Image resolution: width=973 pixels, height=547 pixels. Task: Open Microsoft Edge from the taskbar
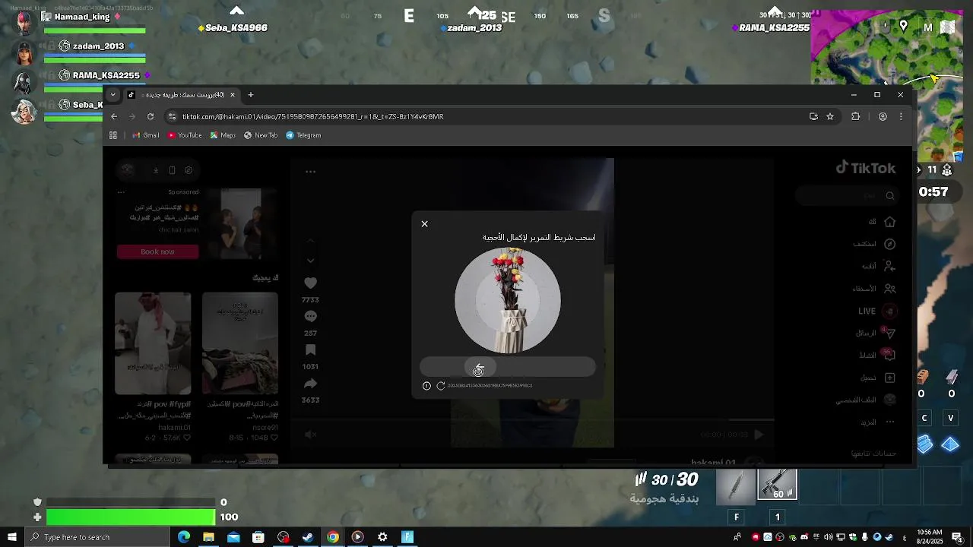pyautogui.click(x=184, y=537)
